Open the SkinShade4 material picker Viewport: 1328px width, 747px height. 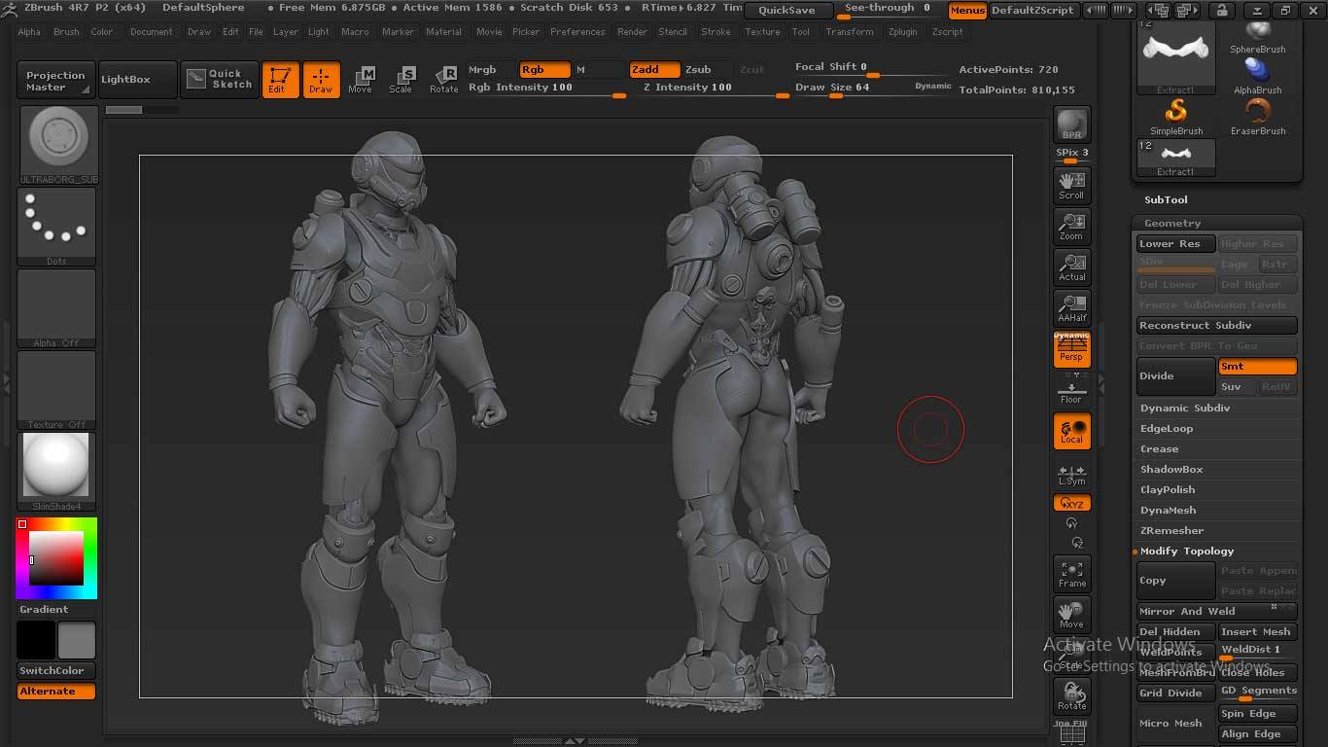coord(57,472)
